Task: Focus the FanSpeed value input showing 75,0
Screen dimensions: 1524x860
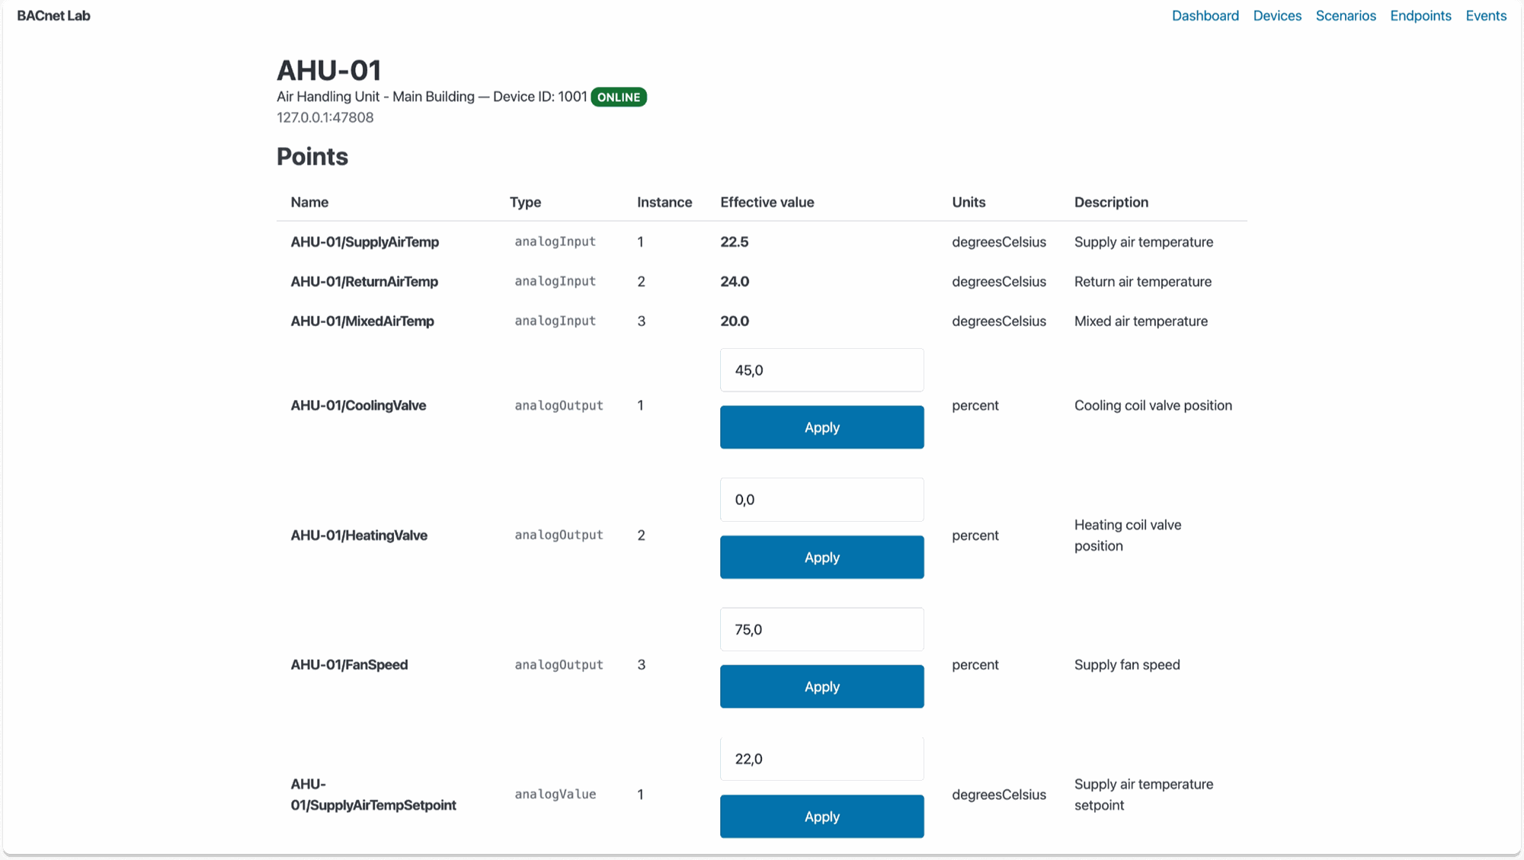Action: pos(821,629)
